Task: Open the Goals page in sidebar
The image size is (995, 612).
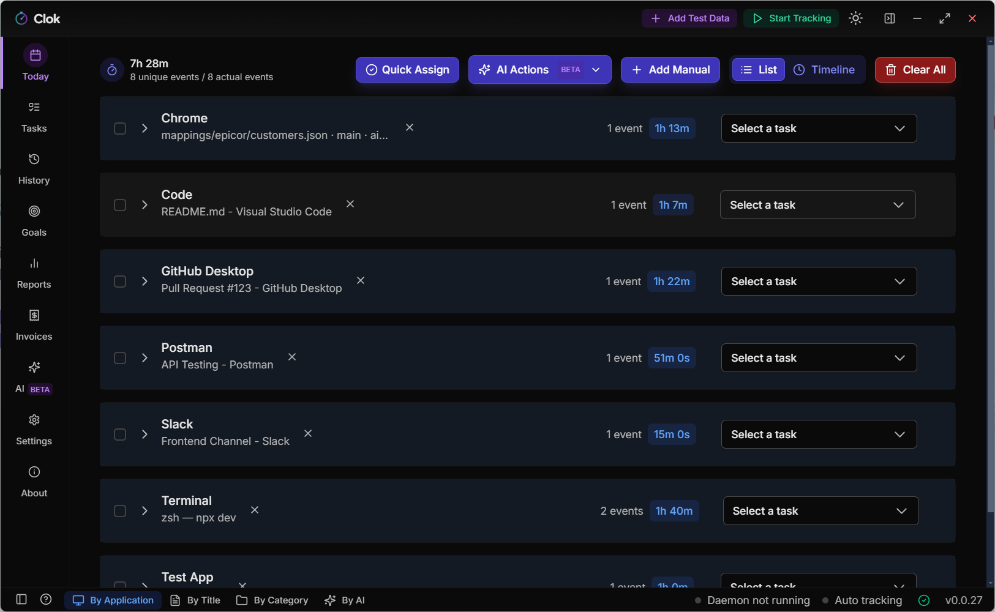Action: coord(34,221)
